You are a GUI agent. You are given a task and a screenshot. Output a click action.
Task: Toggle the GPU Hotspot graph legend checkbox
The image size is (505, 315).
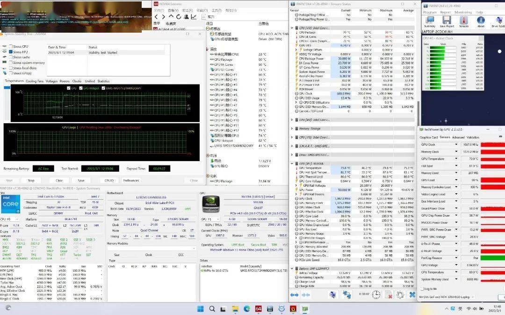tap(81, 88)
